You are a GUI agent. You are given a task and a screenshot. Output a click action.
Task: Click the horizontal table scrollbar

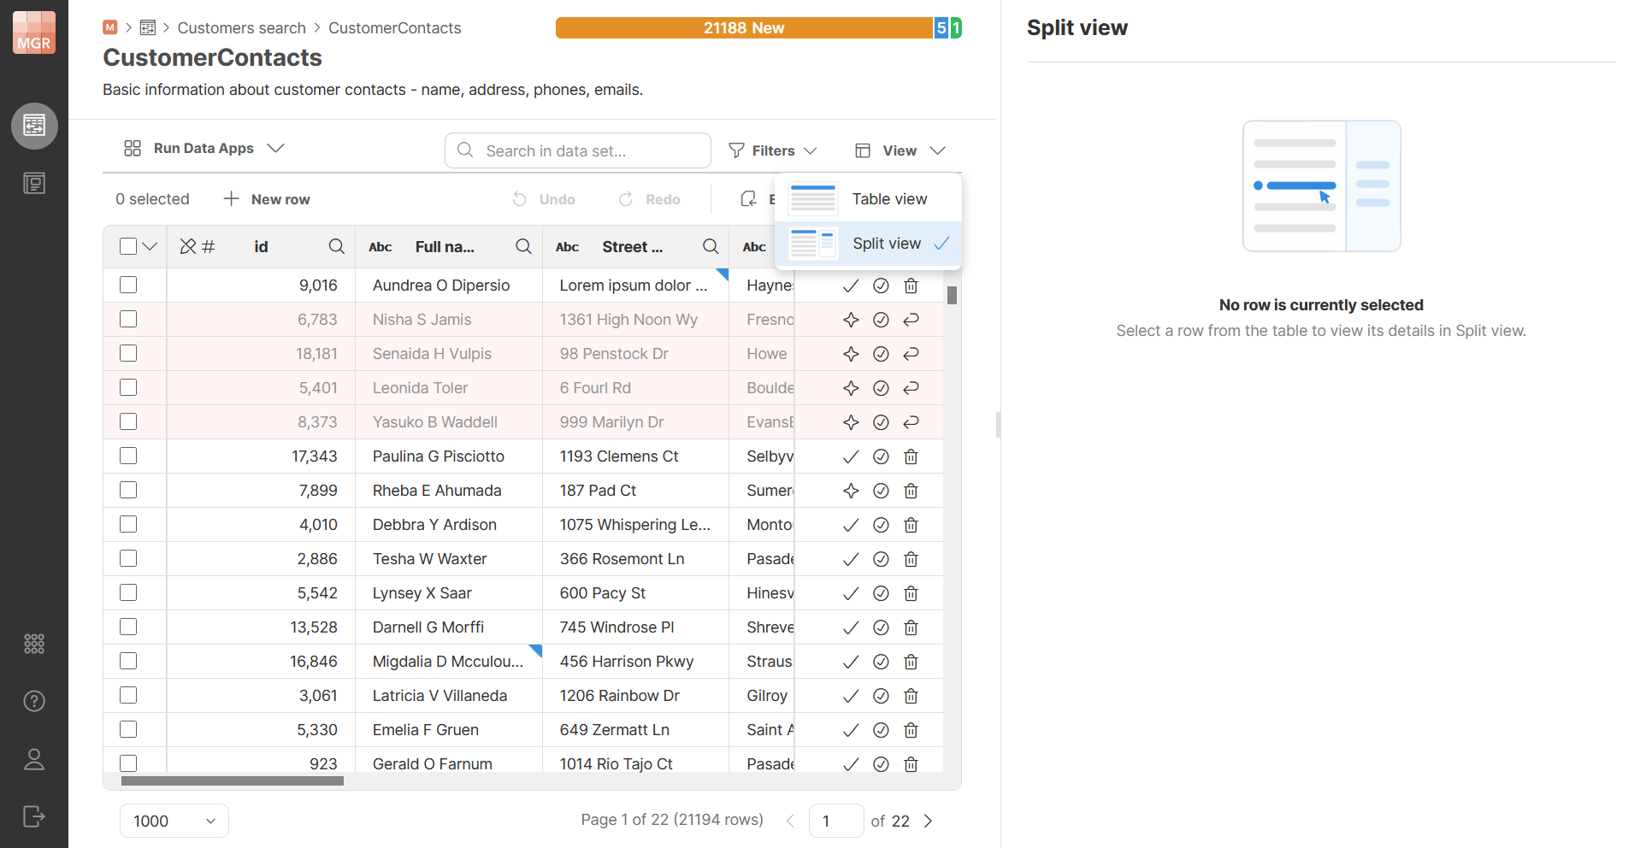pos(233,780)
